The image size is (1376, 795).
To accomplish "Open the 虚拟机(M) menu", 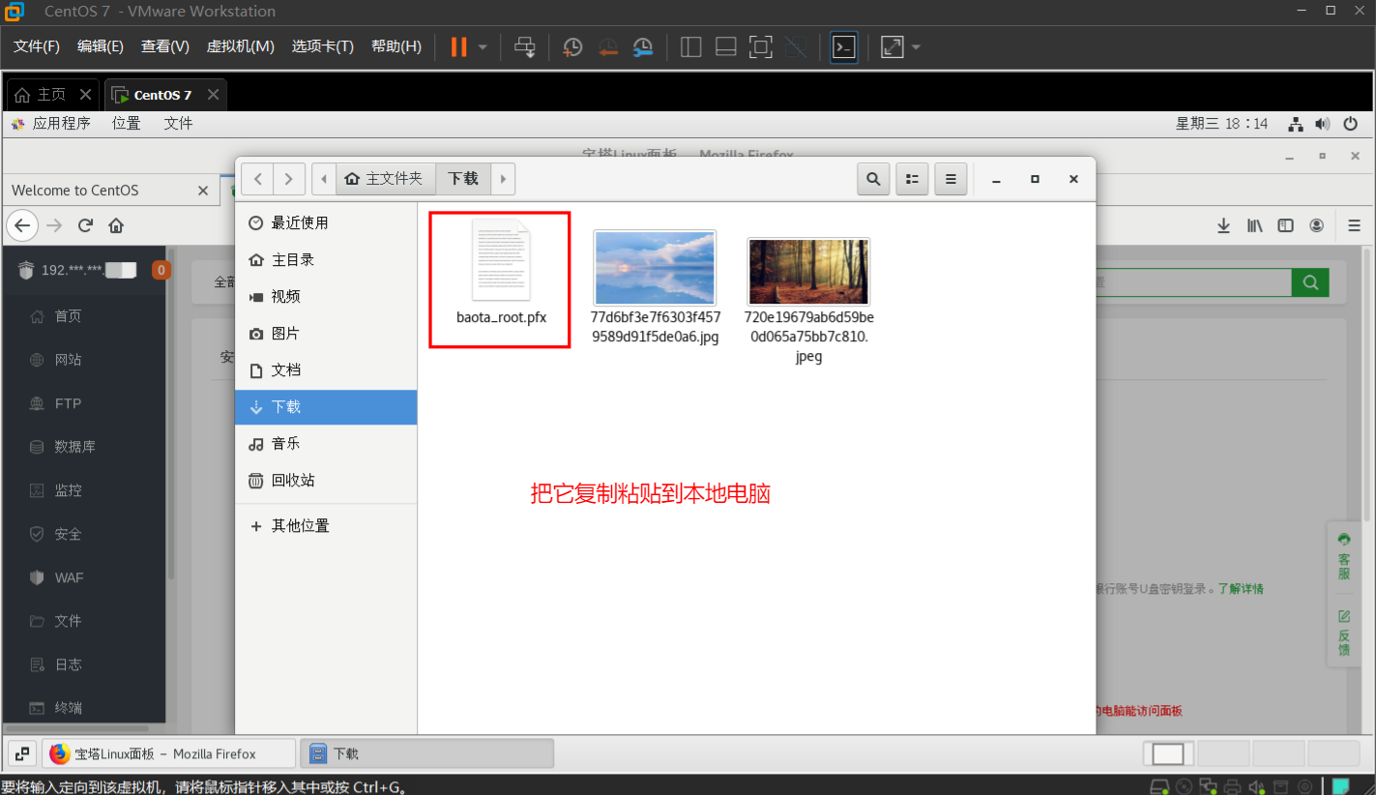I will (240, 46).
